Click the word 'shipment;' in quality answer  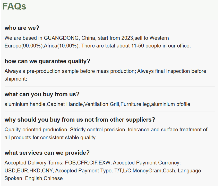point(16,79)
